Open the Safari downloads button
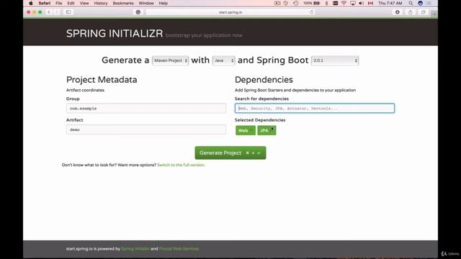 click(397, 12)
